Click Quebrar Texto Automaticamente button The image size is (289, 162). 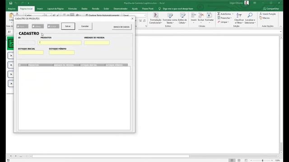[x=103, y=15]
